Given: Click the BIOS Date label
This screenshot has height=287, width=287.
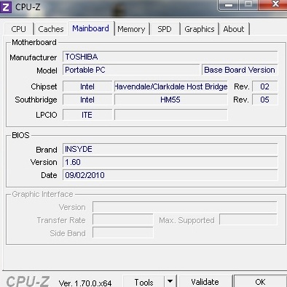Looking at the screenshot, I should coord(49,175).
